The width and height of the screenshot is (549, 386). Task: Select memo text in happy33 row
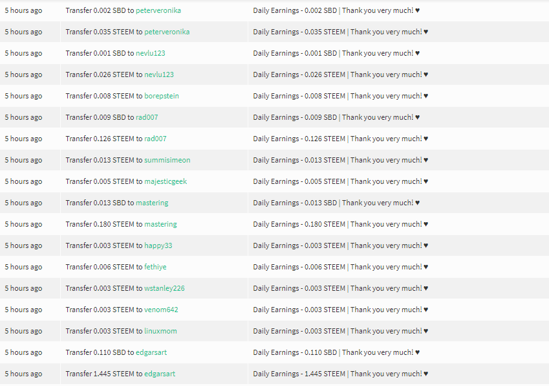(x=340, y=245)
